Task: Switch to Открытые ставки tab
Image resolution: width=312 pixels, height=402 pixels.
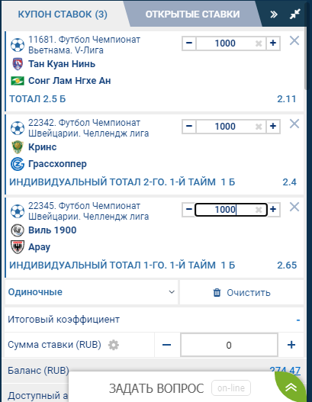Action: click(x=192, y=14)
